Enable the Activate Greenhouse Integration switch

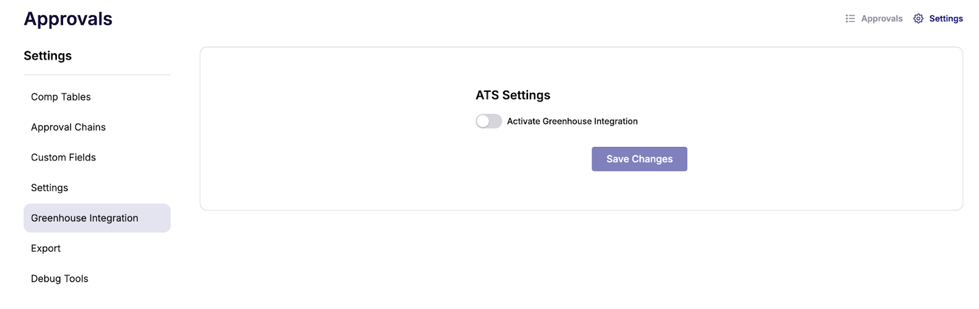[489, 121]
